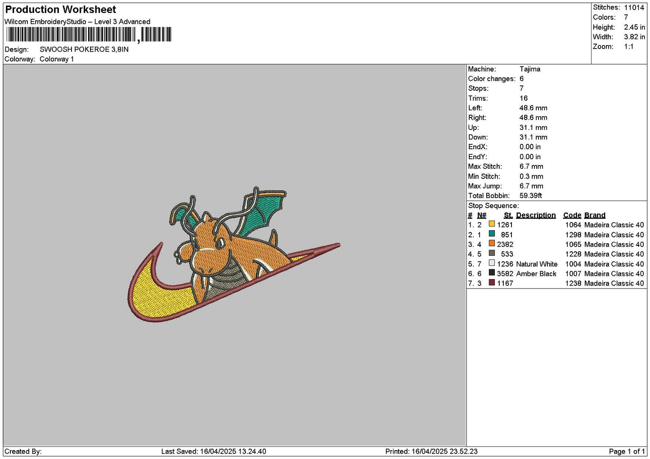Click the Min Stitch value 0.3 mm
650x459 pixels.
(x=531, y=177)
